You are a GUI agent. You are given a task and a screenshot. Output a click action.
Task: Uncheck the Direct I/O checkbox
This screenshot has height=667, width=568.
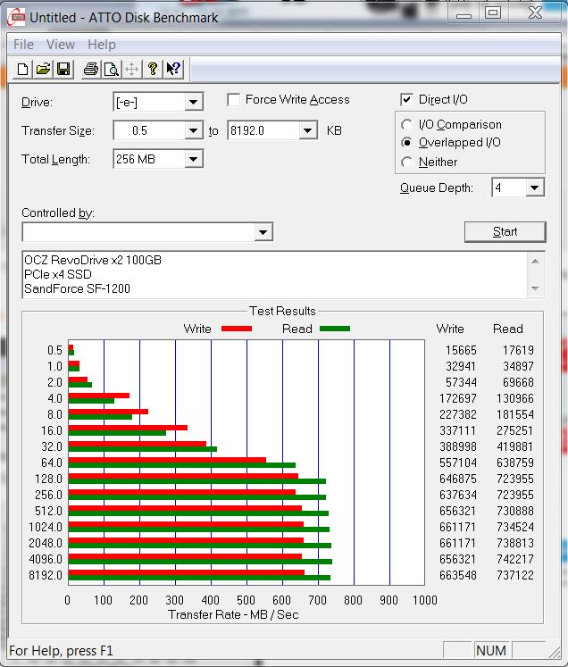tap(407, 100)
